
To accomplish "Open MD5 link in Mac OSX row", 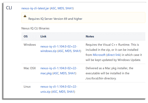I will [x=63, y=73].
